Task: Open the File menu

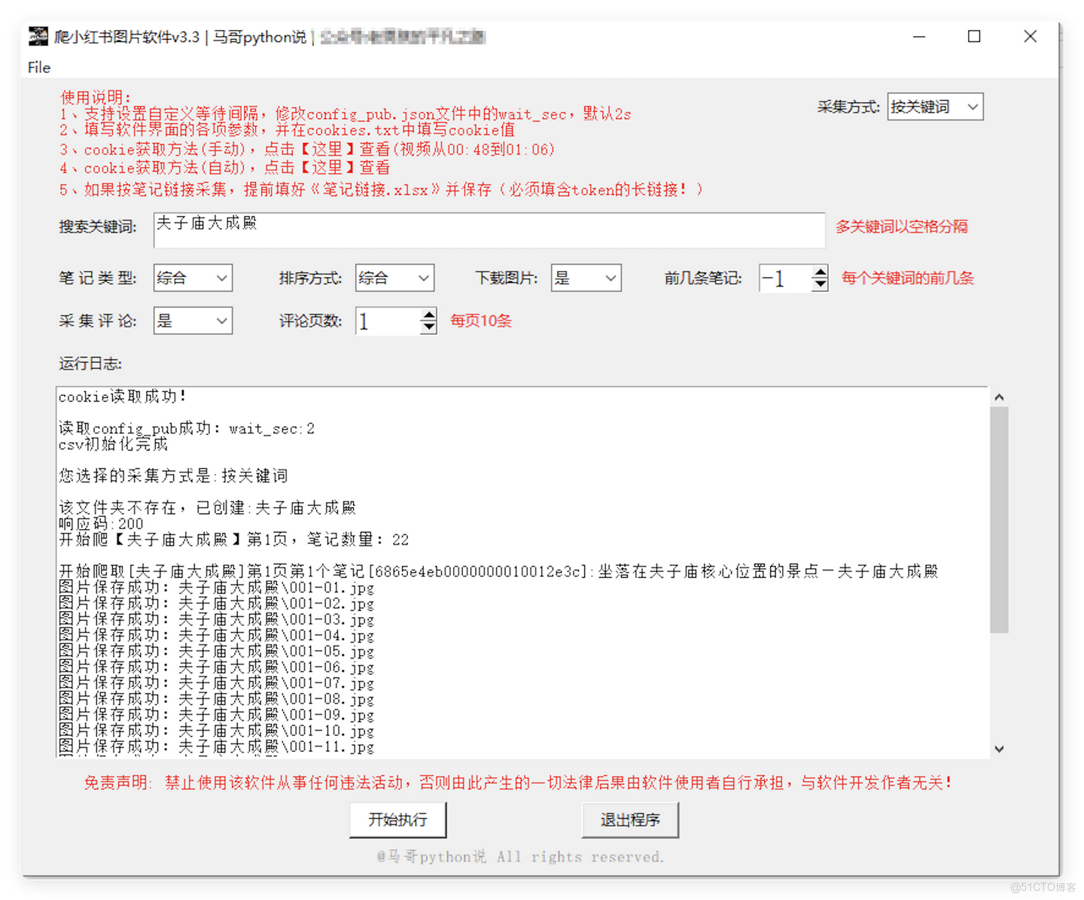Action: click(38, 68)
